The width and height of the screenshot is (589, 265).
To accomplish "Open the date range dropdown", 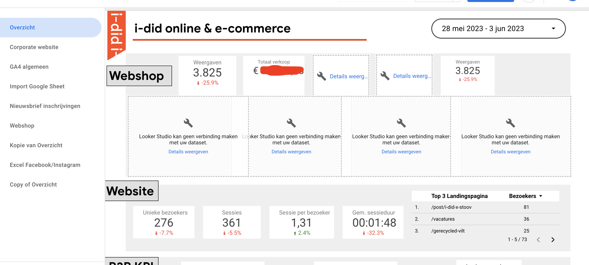I will click(x=498, y=29).
